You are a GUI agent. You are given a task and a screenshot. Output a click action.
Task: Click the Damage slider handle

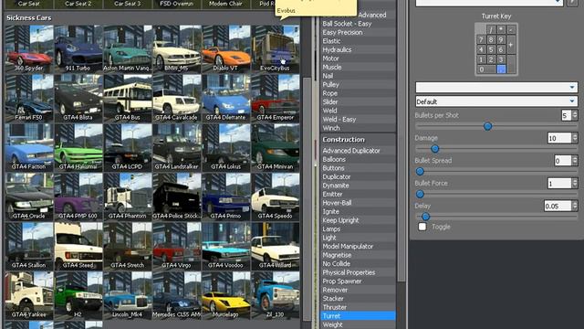tap(434, 149)
